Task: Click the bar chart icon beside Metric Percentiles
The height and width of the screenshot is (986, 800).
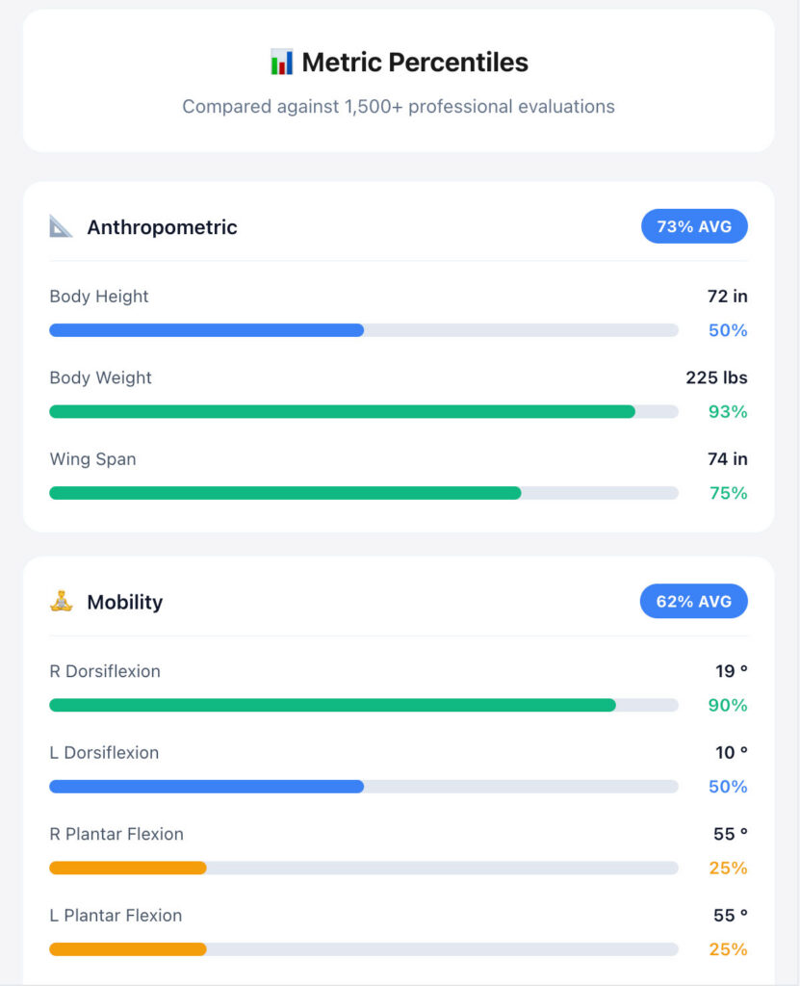Action: tap(281, 64)
